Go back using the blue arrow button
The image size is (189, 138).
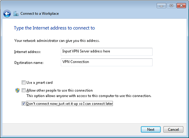(7, 14)
